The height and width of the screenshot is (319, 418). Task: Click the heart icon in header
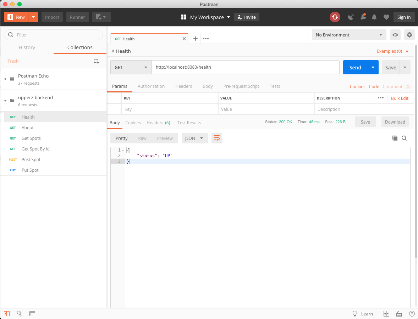[x=386, y=17]
